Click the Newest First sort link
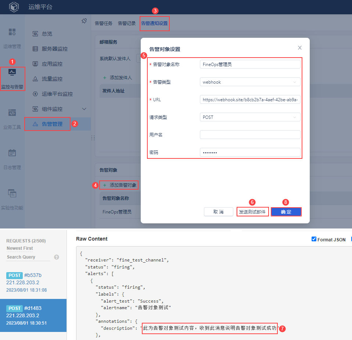Screen dimensions: 352x340 20,248
